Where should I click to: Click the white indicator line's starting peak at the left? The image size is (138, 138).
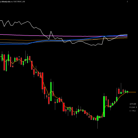pyautogui.click(x=1, y=21)
